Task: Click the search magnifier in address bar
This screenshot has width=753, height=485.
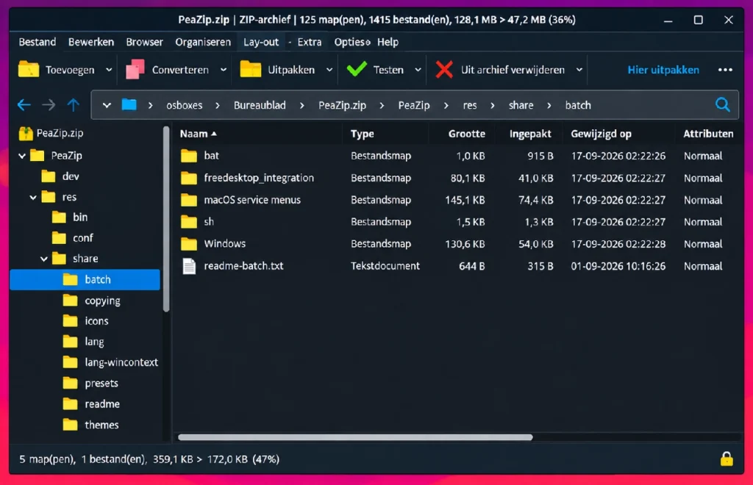Action: tap(722, 104)
